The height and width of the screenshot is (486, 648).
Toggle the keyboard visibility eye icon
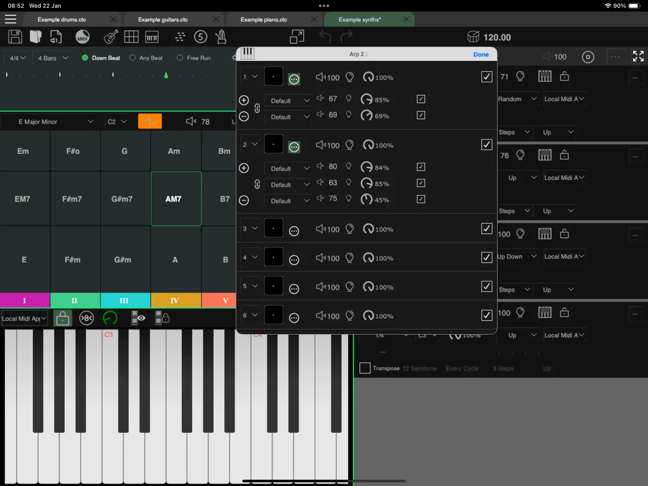[138, 318]
